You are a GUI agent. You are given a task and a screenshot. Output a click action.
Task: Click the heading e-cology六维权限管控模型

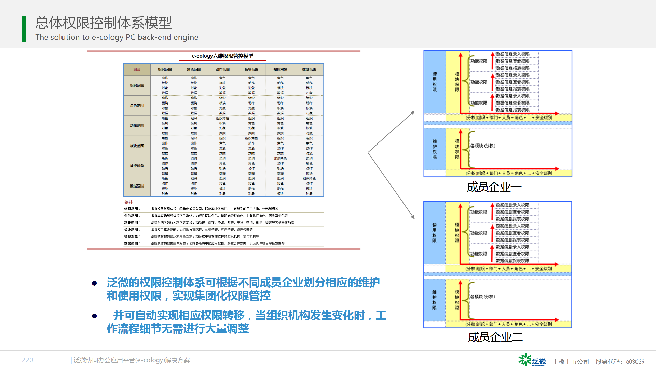(x=222, y=56)
